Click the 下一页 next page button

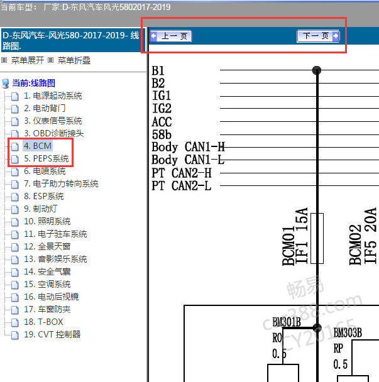click(318, 36)
